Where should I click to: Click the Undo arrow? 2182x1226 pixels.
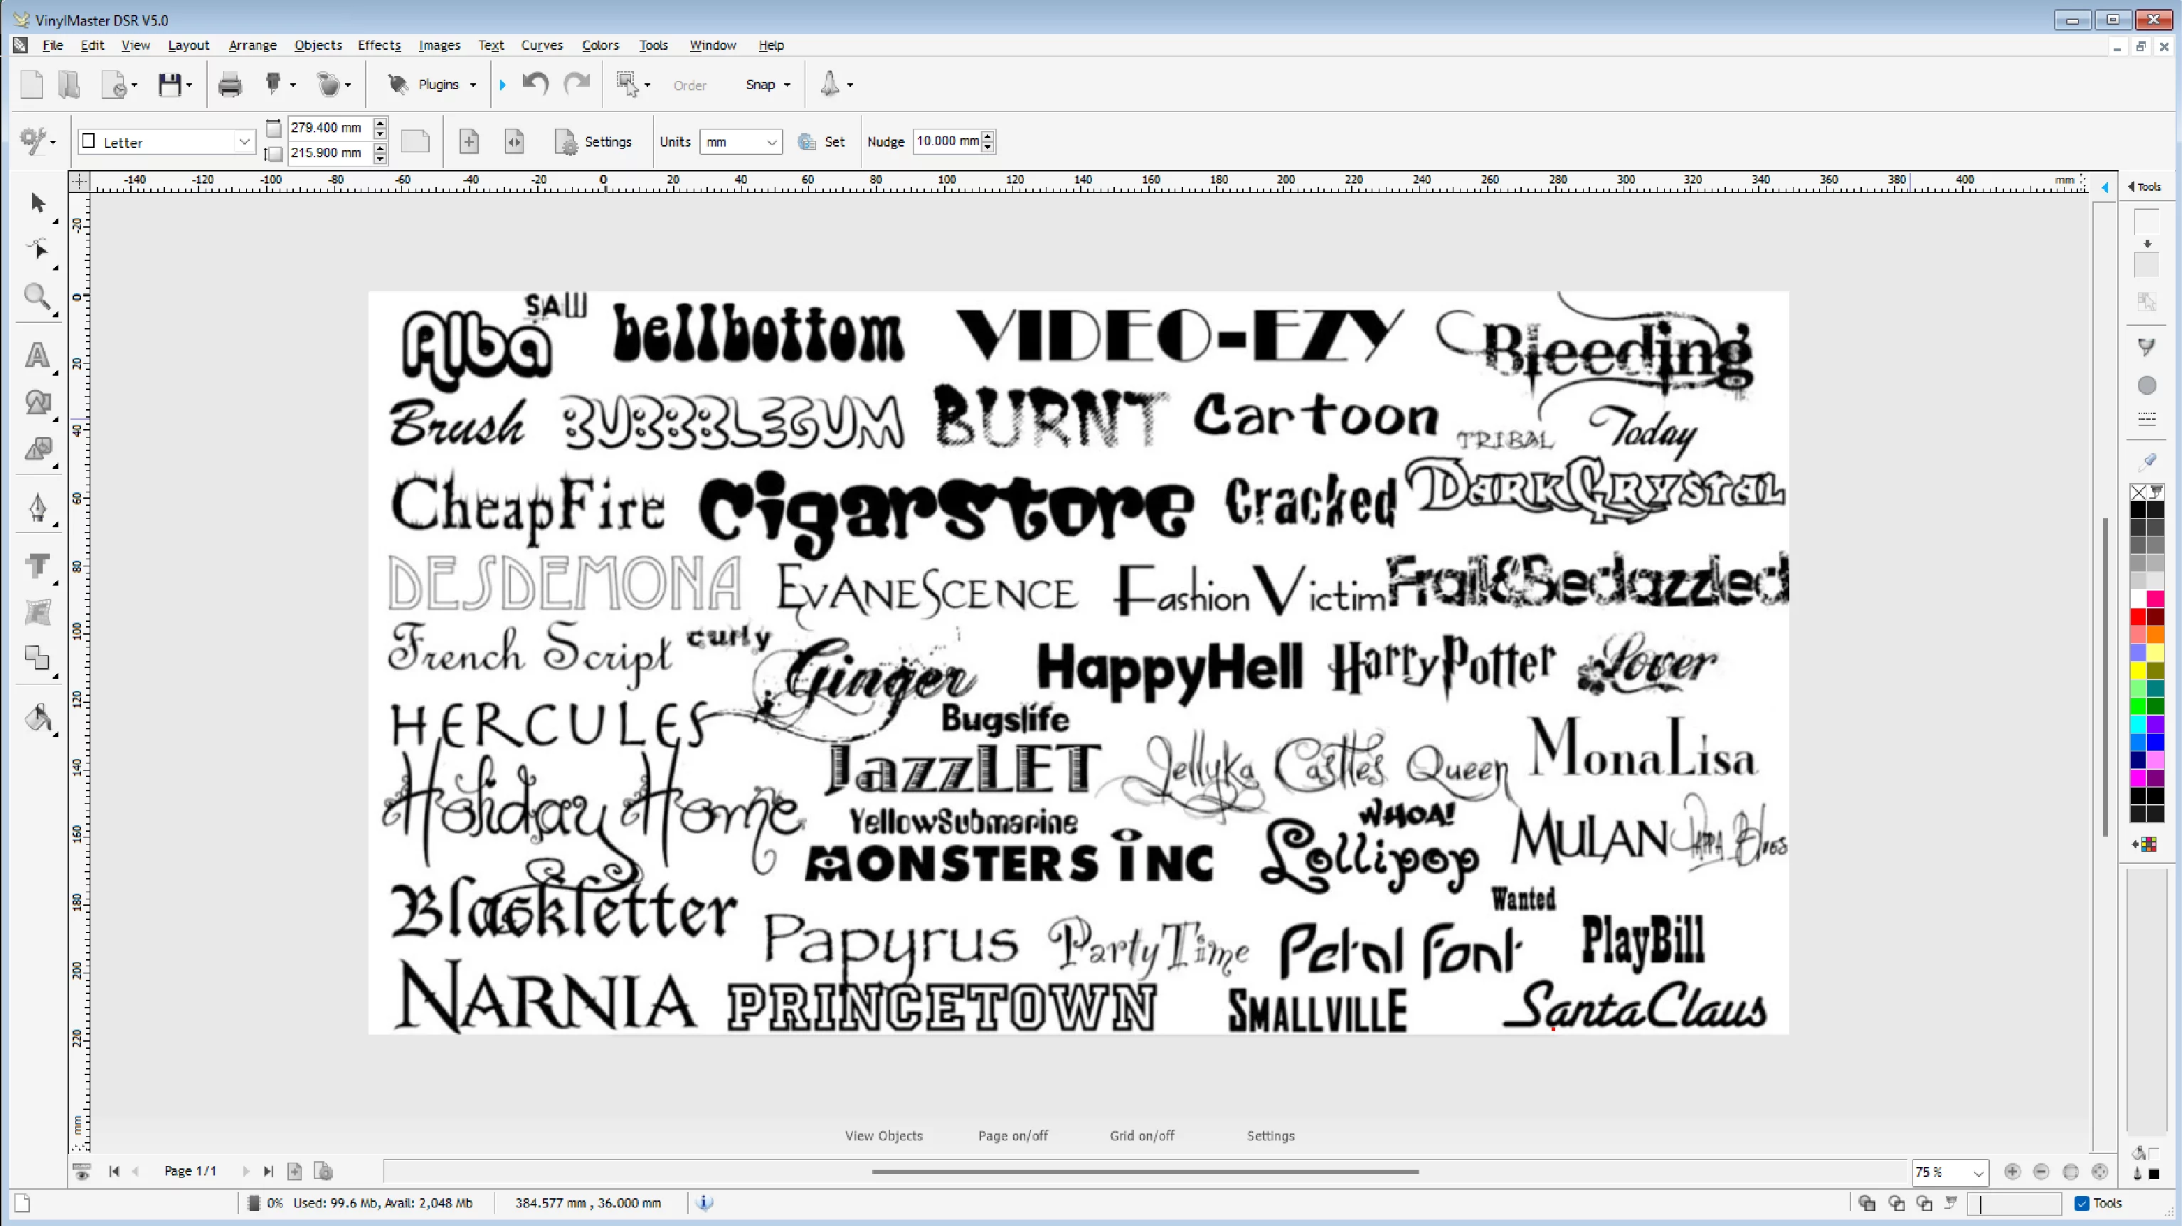(x=535, y=83)
